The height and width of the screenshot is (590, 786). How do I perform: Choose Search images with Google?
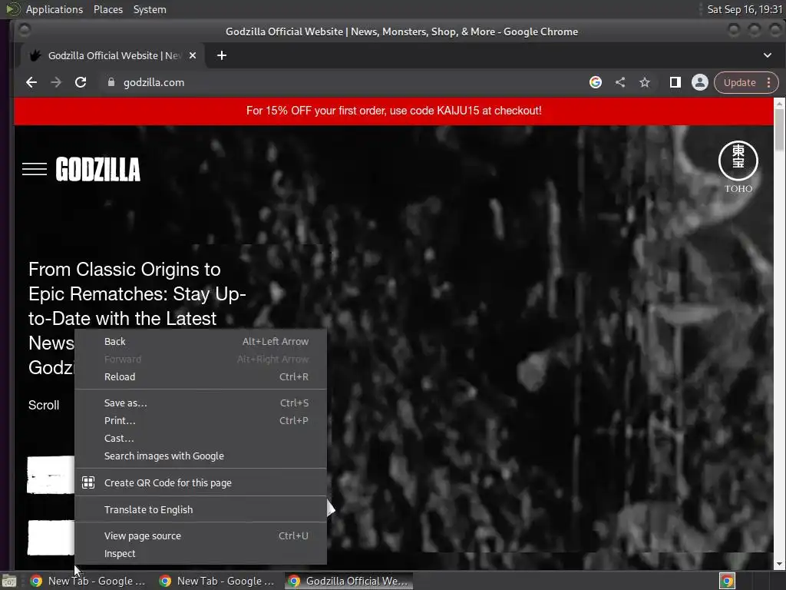click(x=200, y=456)
